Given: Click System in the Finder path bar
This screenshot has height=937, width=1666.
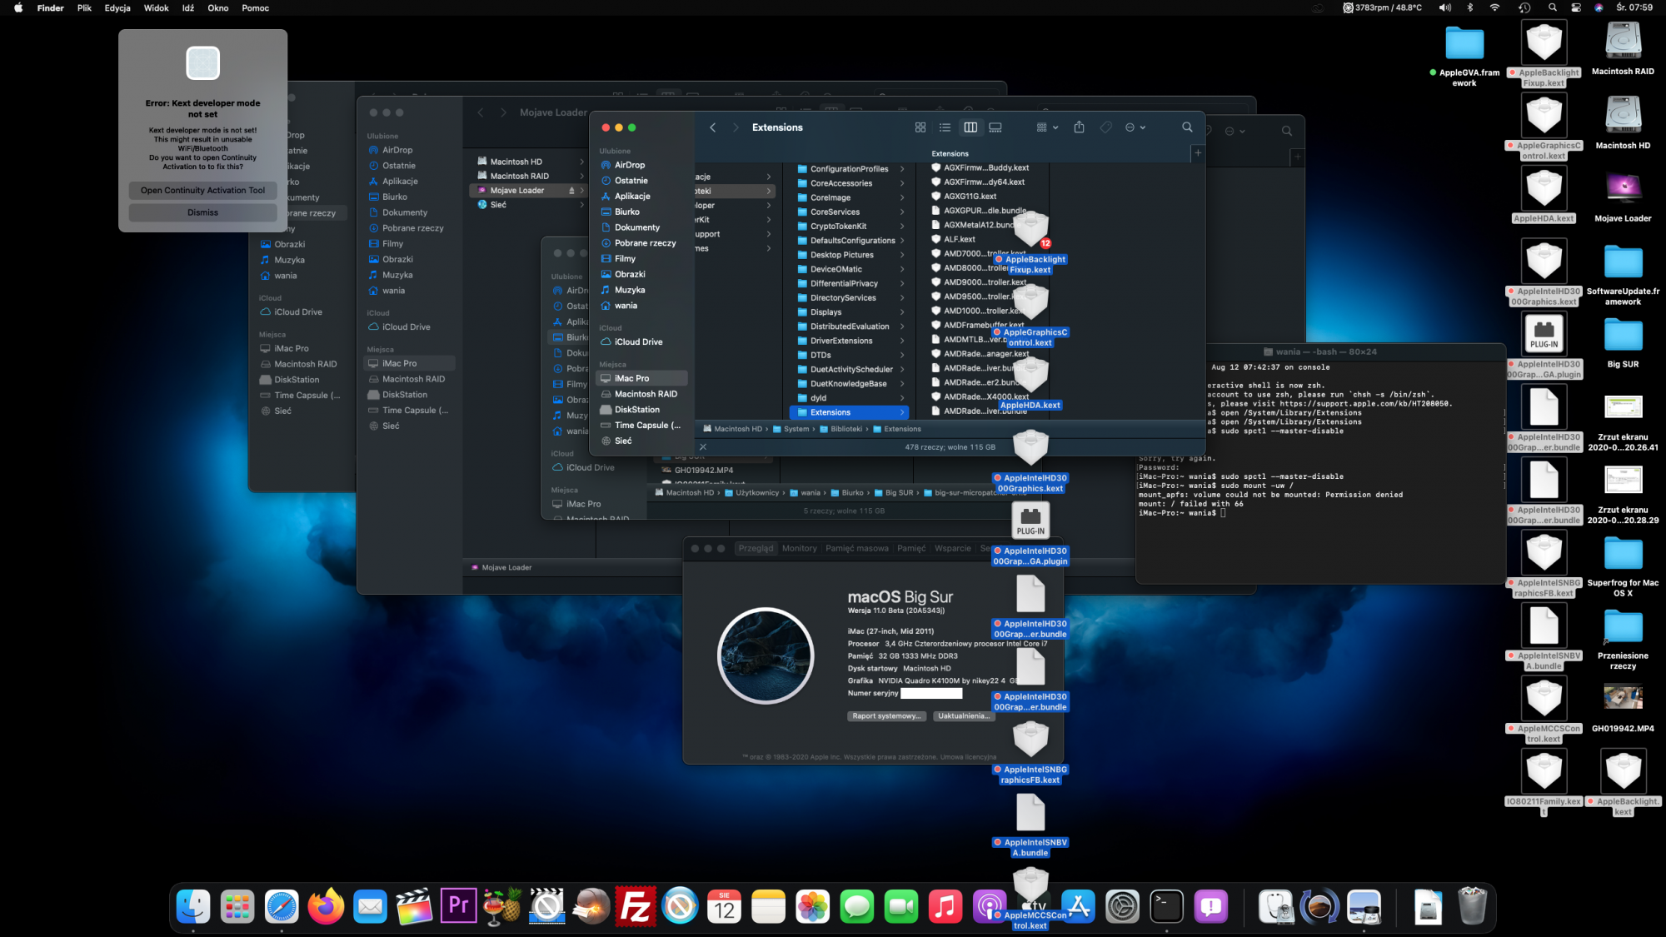Looking at the screenshot, I should pos(796,429).
